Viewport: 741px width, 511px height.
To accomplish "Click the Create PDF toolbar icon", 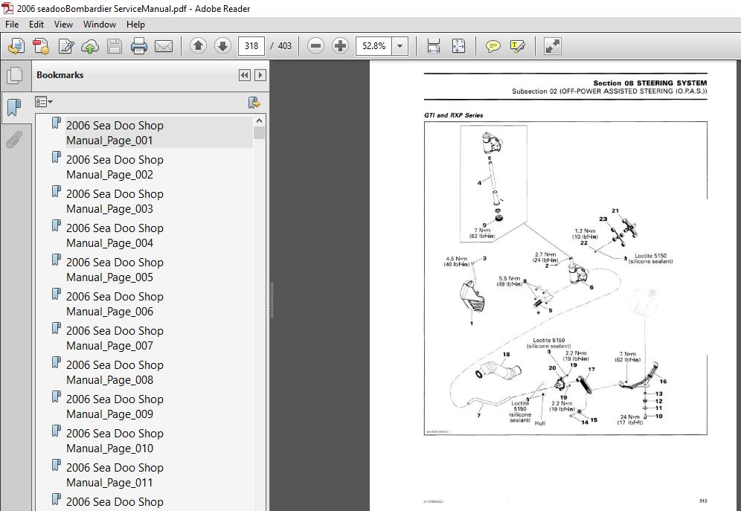I will click(41, 46).
